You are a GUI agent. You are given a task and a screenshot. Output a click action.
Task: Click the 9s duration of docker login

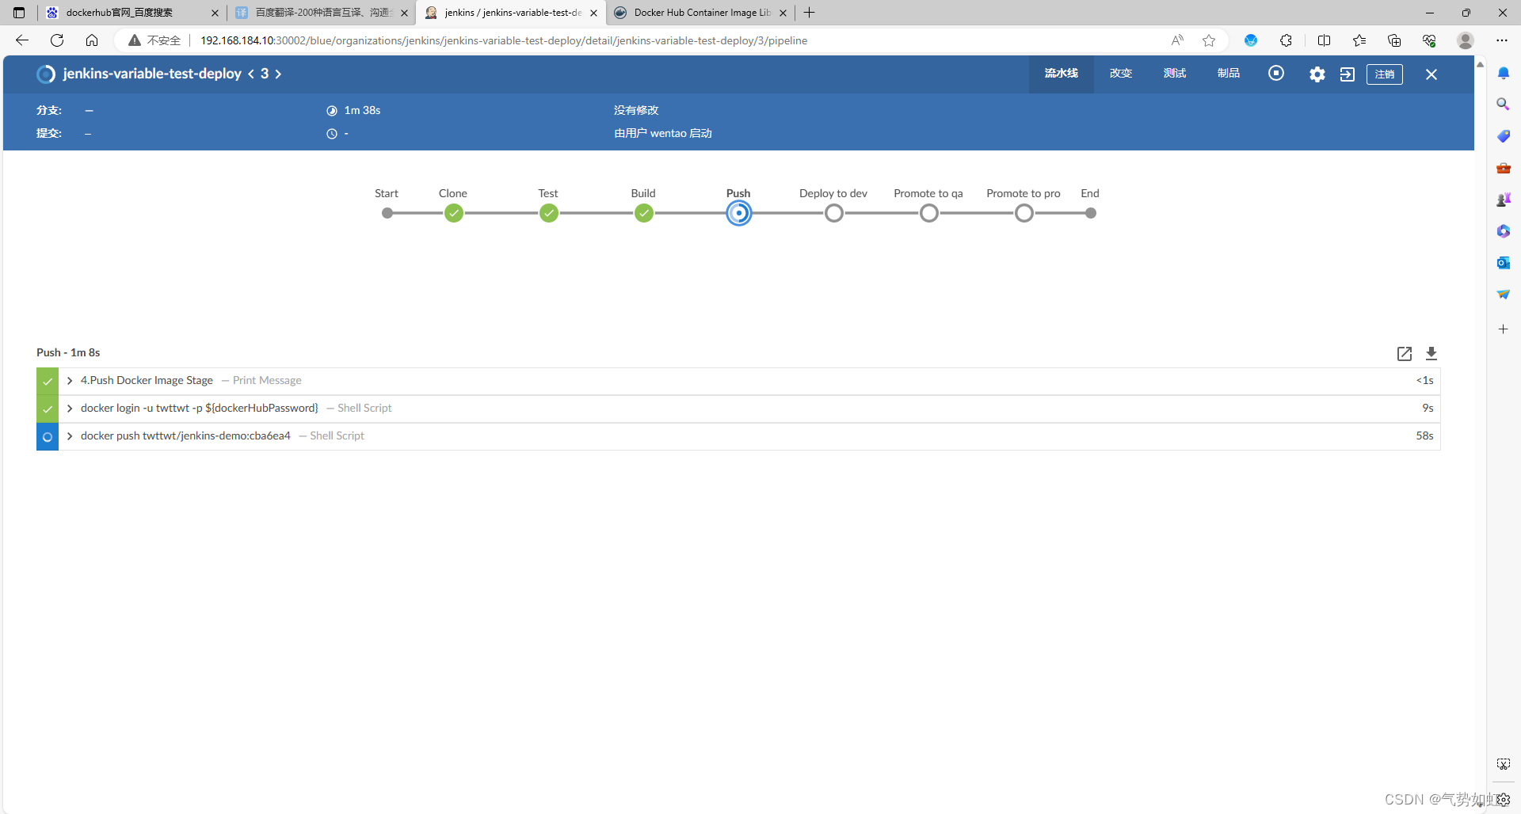click(1428, 409)
